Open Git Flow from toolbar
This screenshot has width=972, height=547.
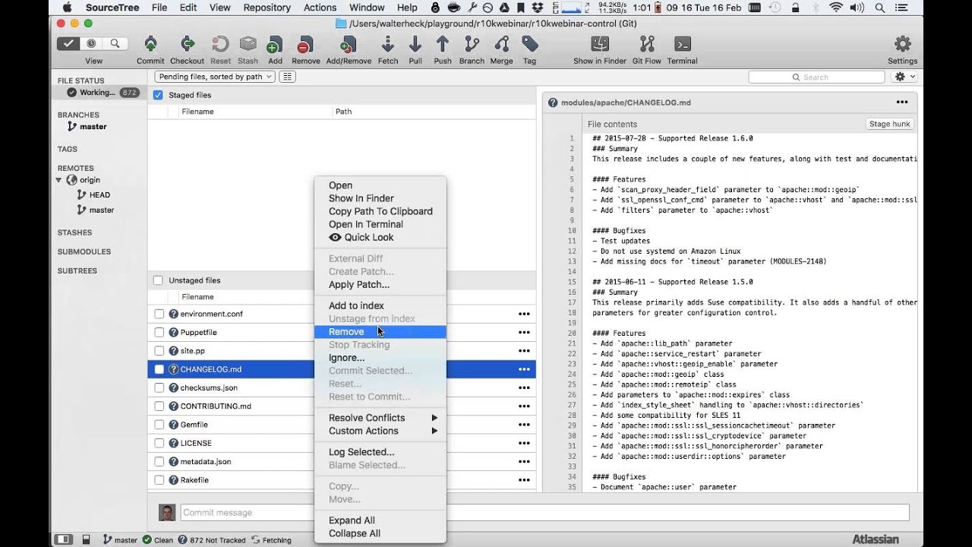(x=647, y=45)
